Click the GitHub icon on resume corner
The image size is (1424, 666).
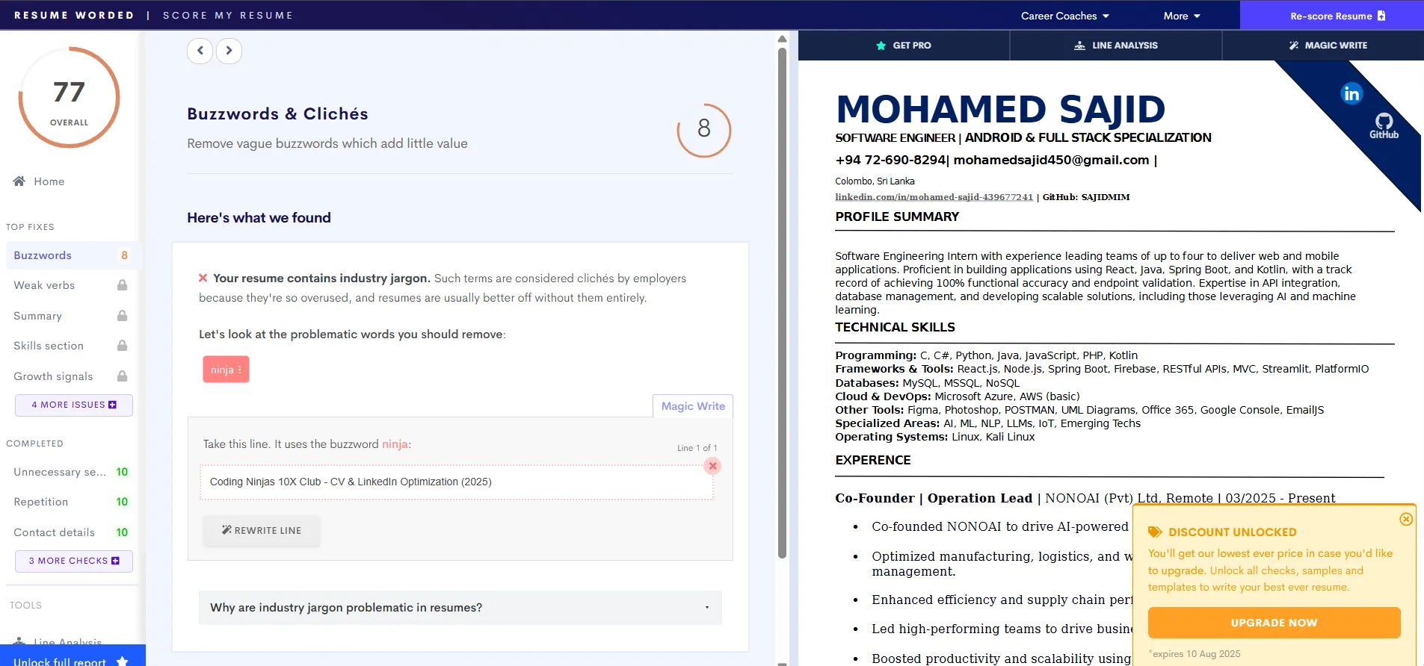pos(1384,125)
